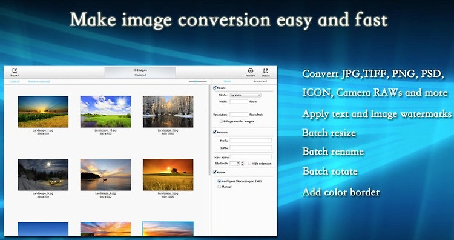Click the Clear all link
Image resolution: width=454 pixels, height=240 pixels.
click(15, 82)
